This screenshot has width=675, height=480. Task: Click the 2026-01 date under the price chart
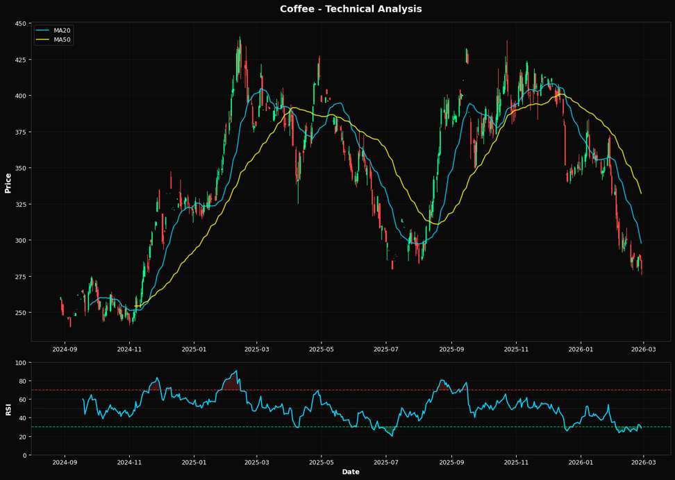pos(581,349)
